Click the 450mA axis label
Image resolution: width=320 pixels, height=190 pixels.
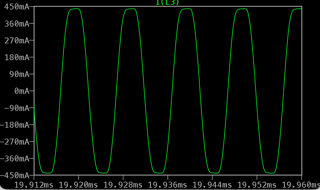pos(17,7)
